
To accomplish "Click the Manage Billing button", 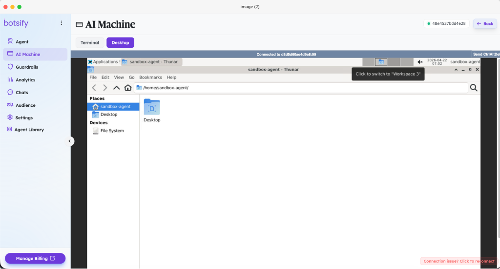I will click(35, 258).
